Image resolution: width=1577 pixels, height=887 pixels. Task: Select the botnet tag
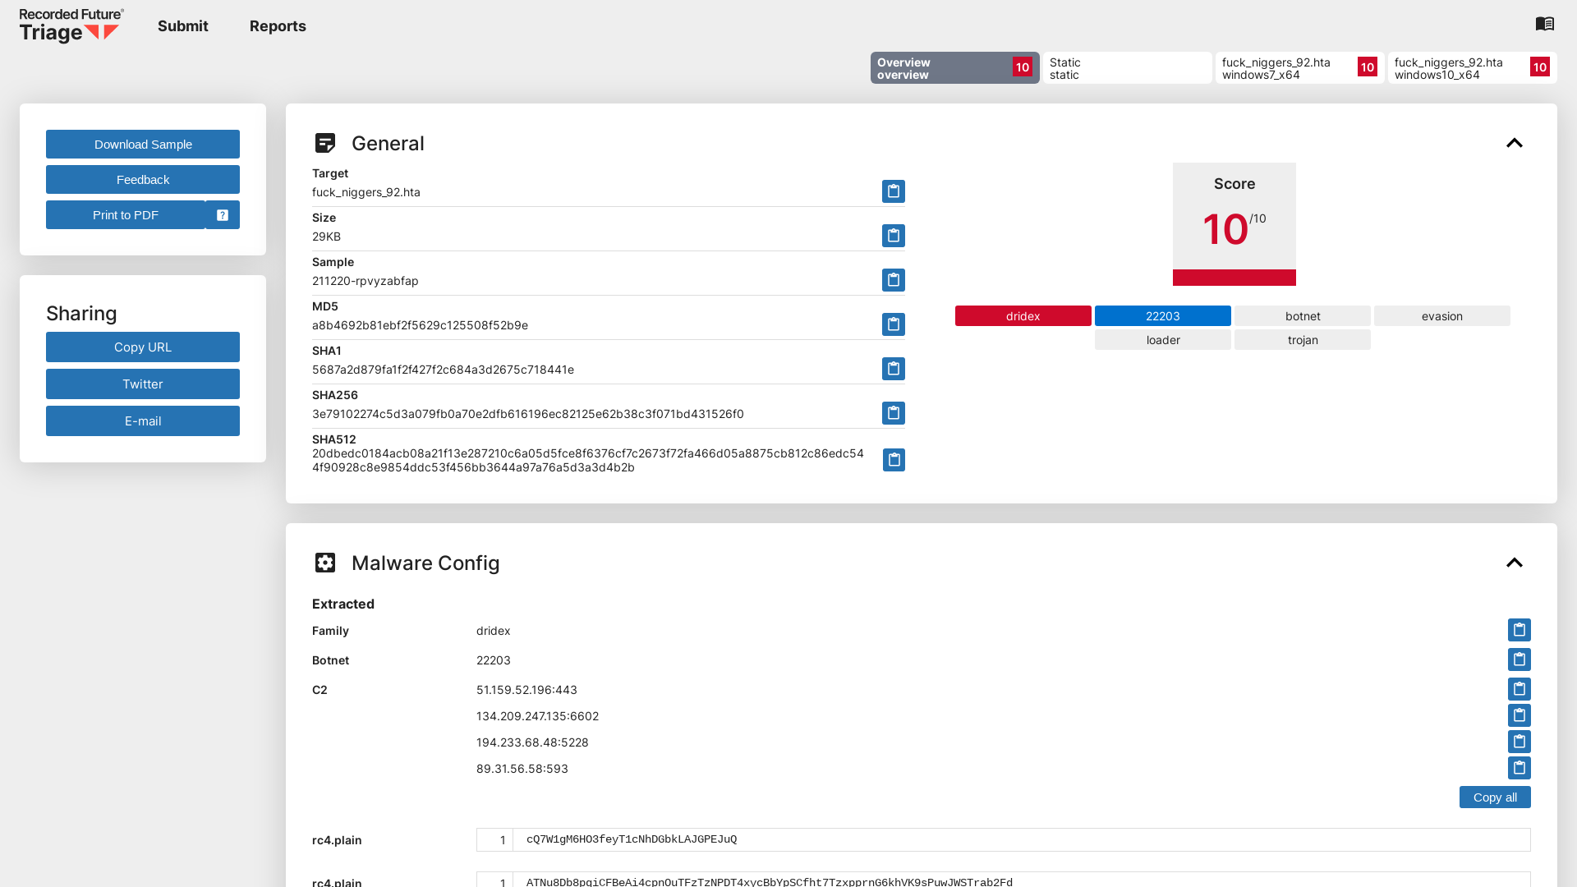pyautogui.click(x=1303, y=316)
